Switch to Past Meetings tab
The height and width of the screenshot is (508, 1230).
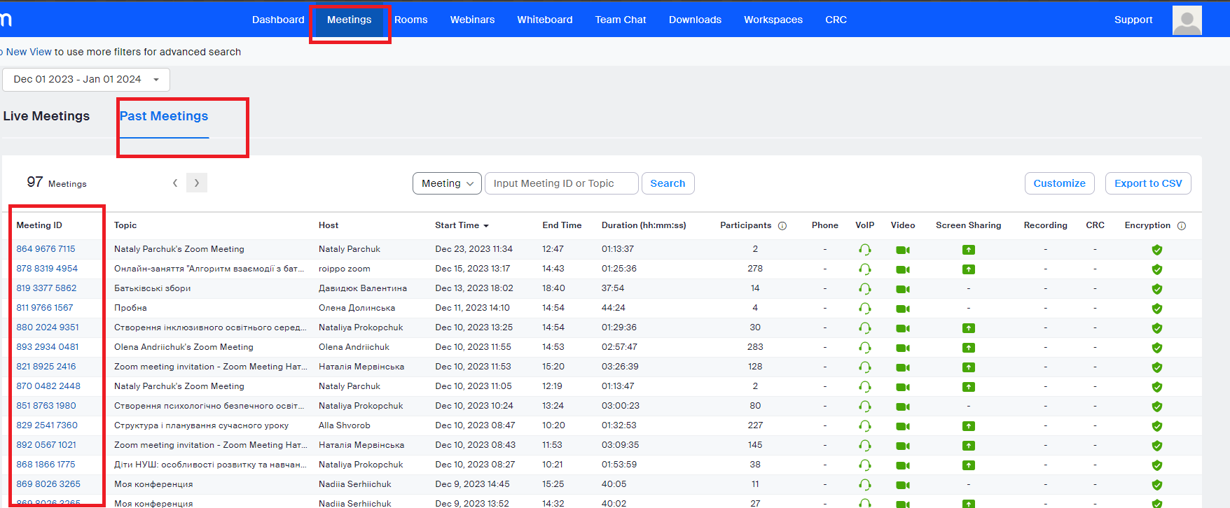point(164,116)
